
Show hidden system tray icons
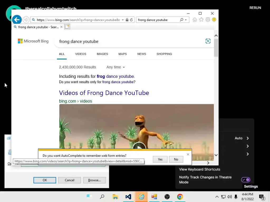point(217,197)
